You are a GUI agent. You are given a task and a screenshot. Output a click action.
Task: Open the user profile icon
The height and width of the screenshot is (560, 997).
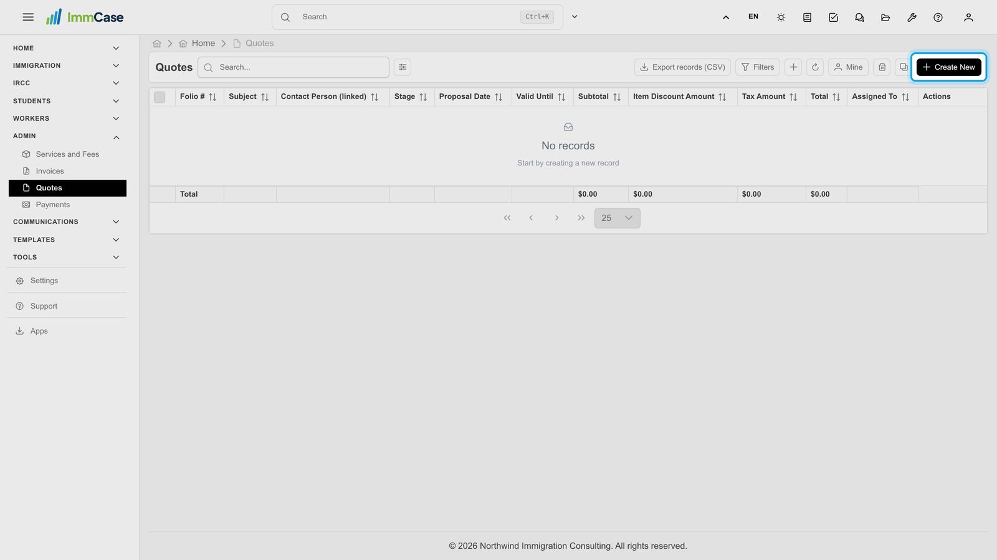click(x=968, y=17)
